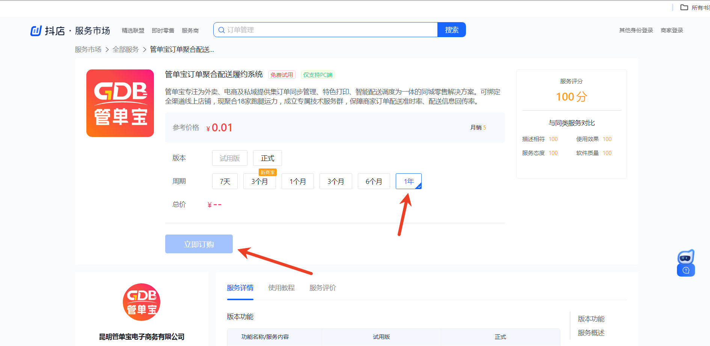710x346 pixels.
Task: Click the help question mark icon
Action: click(x=686, y=271)
